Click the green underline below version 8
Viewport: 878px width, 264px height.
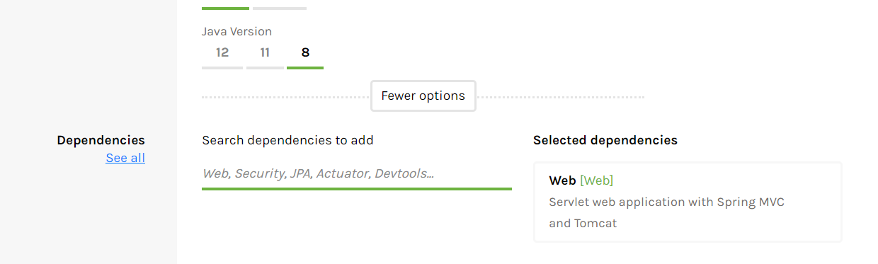tap(305, 68)
